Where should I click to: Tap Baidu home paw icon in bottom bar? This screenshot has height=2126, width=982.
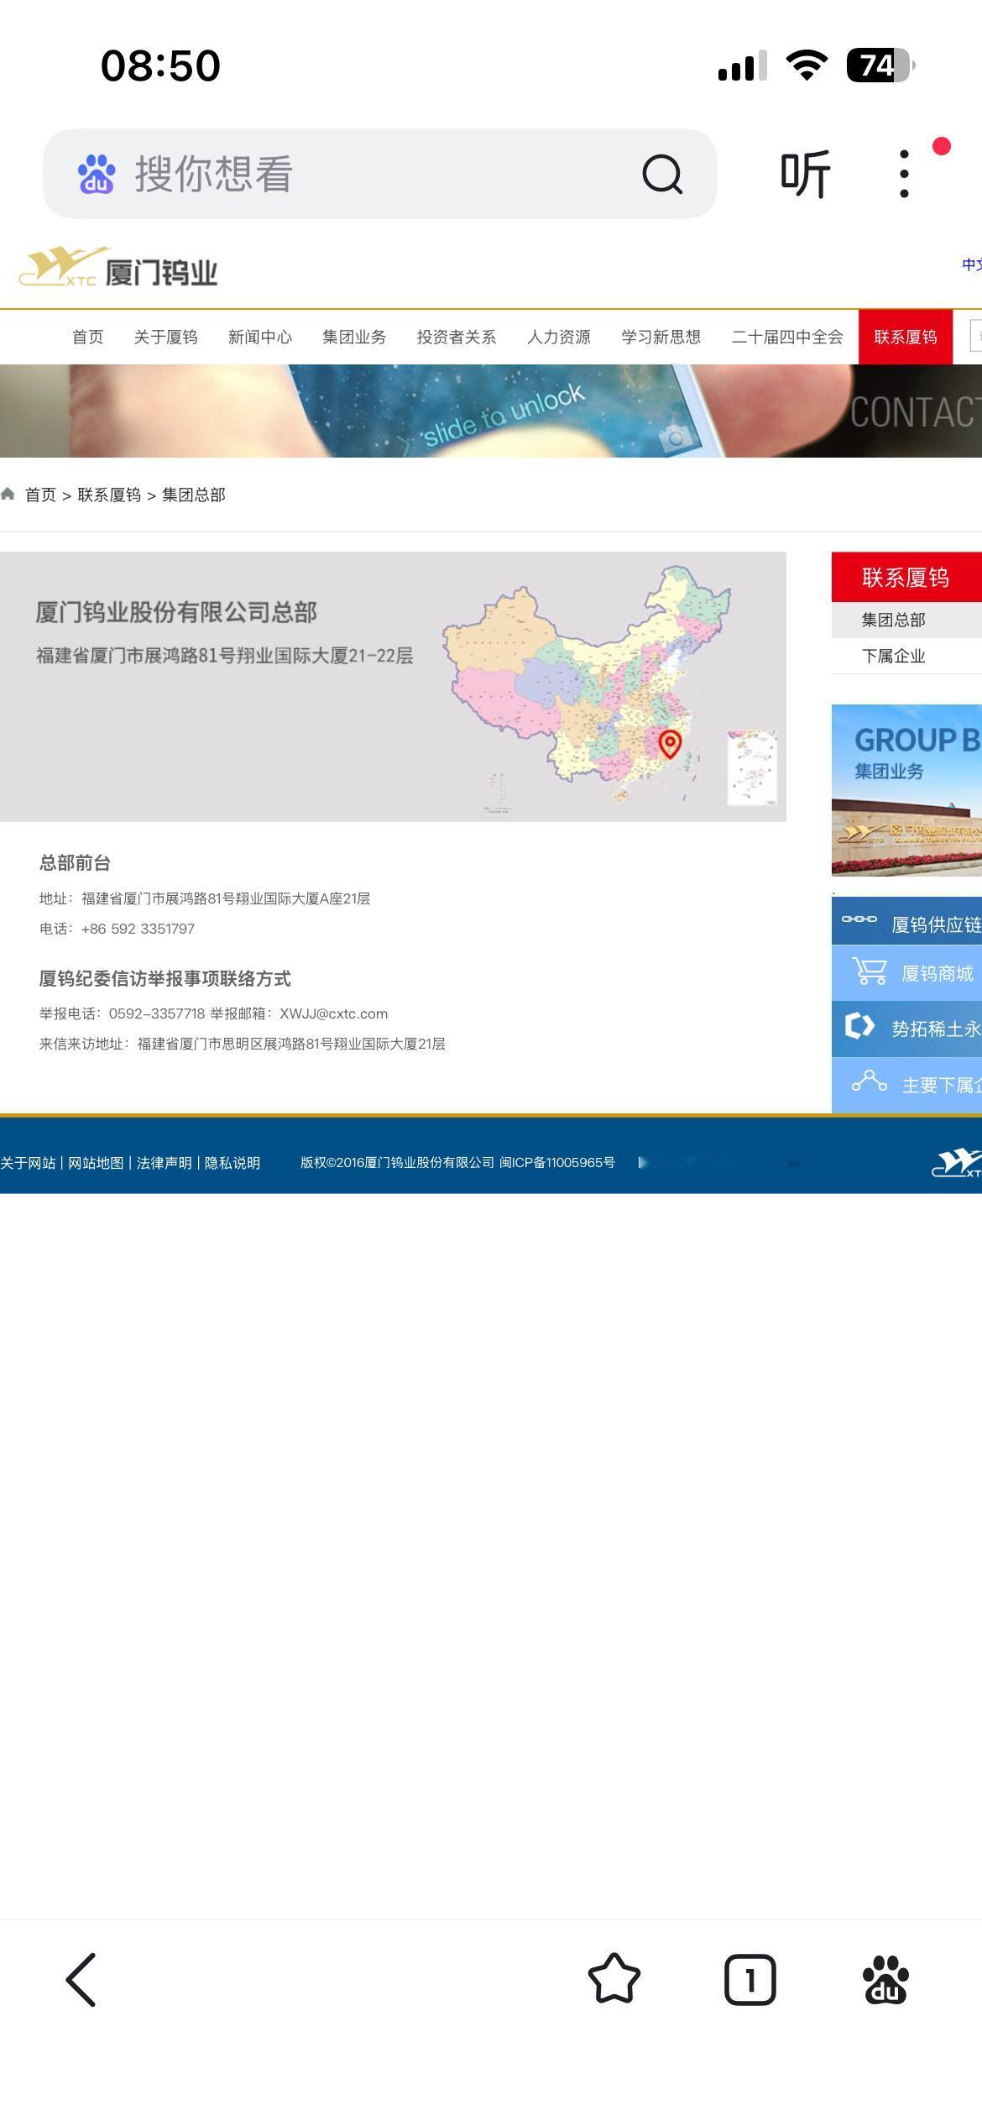885,1979
